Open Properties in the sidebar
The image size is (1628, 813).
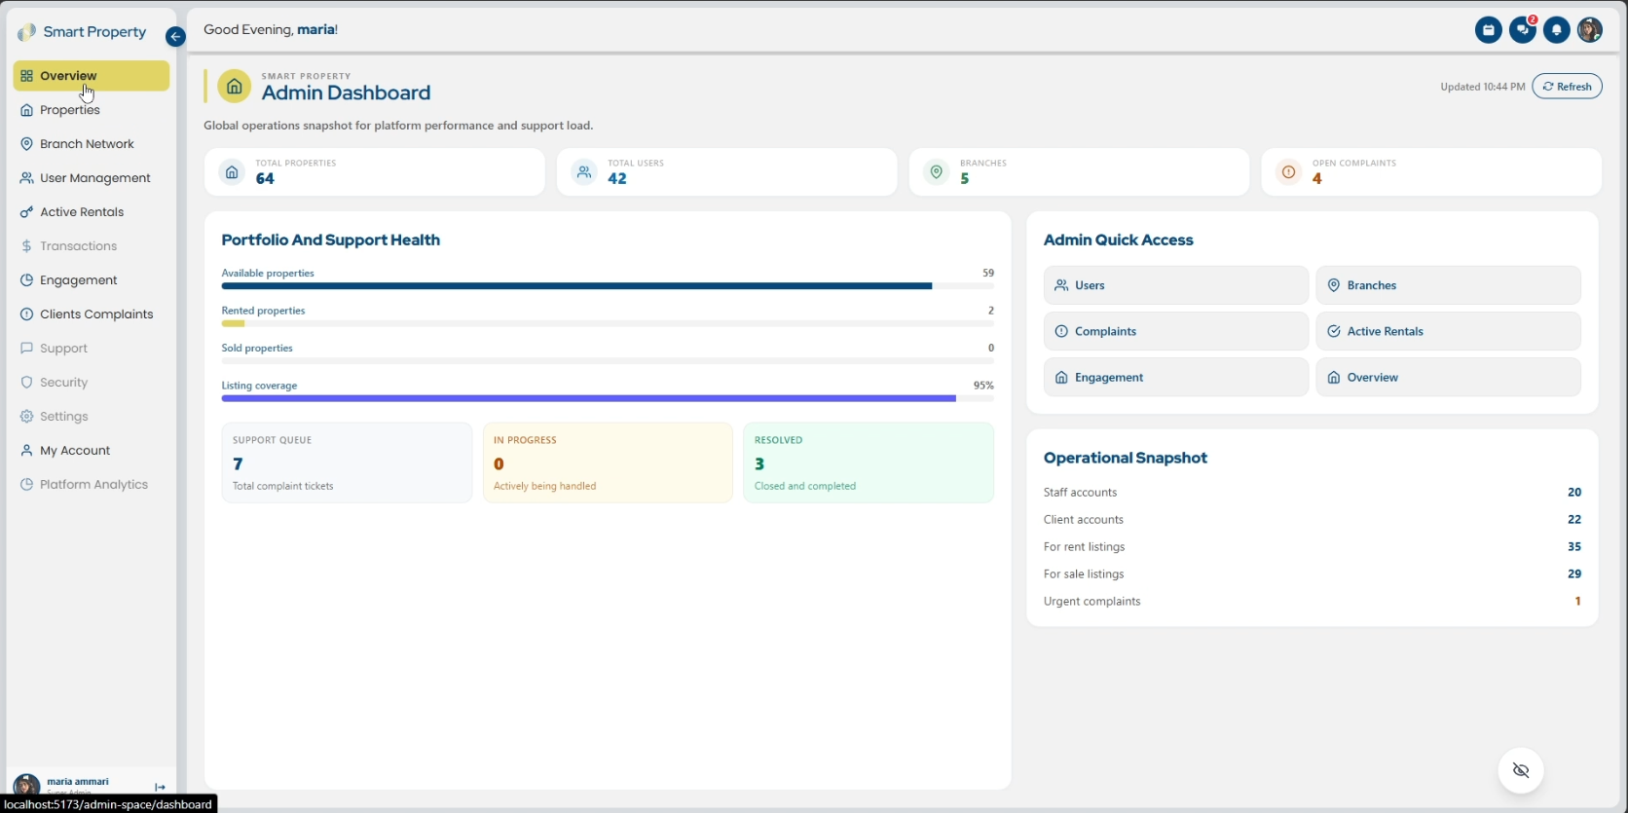pos(92,110)
